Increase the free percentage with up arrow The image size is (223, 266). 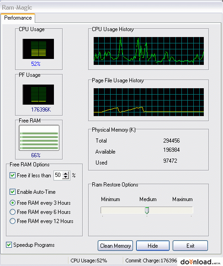click(66, 174)
